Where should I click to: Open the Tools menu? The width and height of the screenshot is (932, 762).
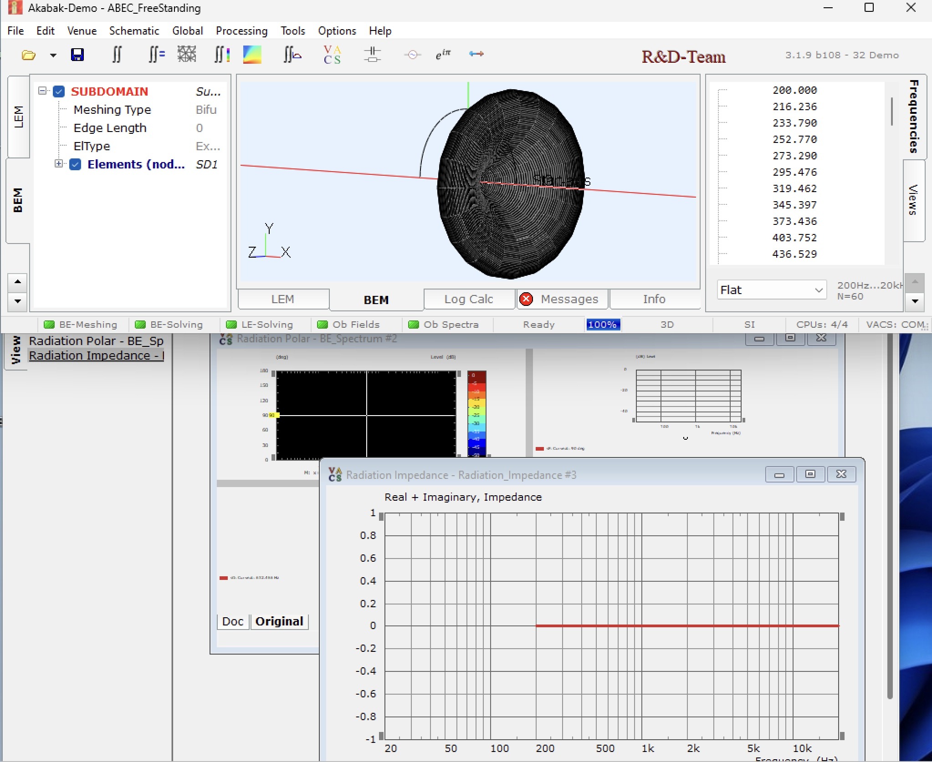pyautogui.click(x=292, y=31)
